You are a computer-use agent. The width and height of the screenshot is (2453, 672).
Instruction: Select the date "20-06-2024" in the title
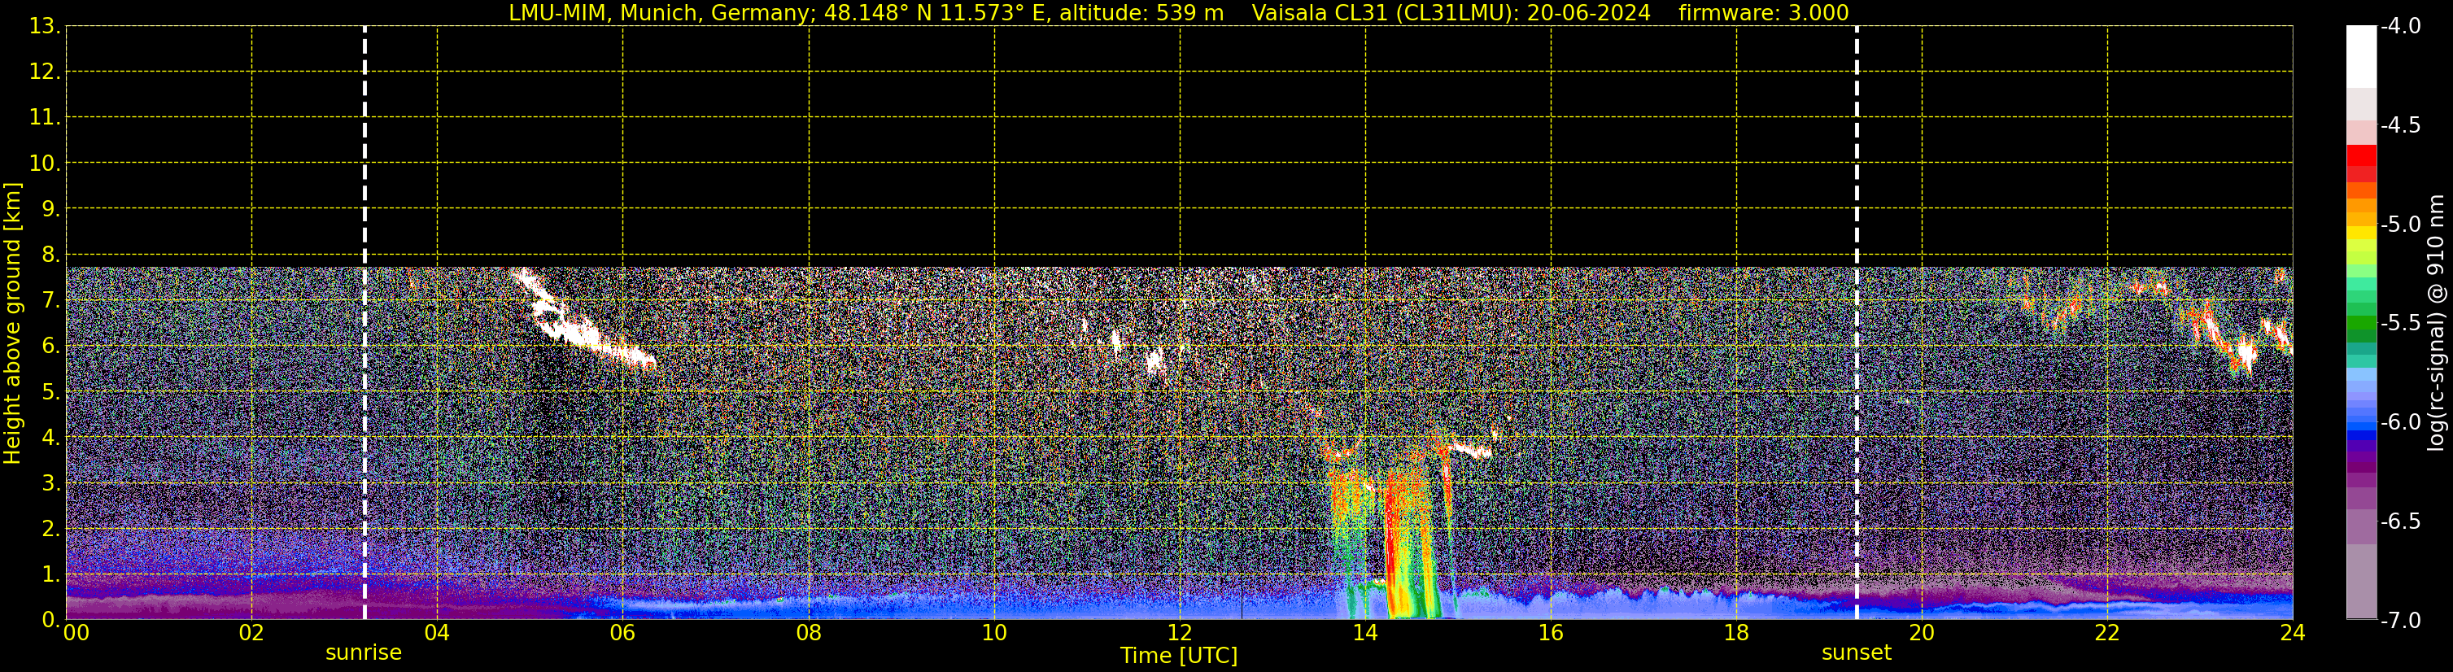click(1588, 12)
